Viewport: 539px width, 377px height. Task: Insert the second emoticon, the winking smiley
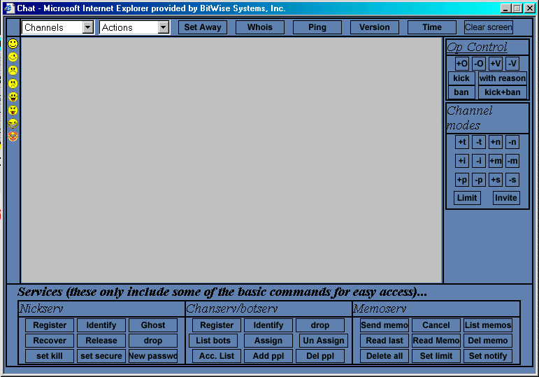click(13, 57)
